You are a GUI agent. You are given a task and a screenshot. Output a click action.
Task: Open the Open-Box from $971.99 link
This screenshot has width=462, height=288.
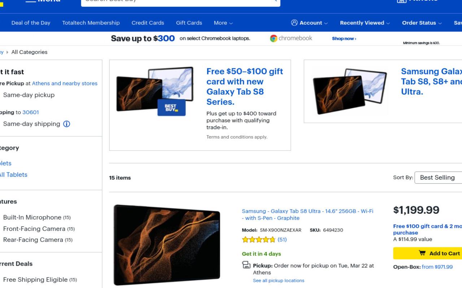pos(437,267)
